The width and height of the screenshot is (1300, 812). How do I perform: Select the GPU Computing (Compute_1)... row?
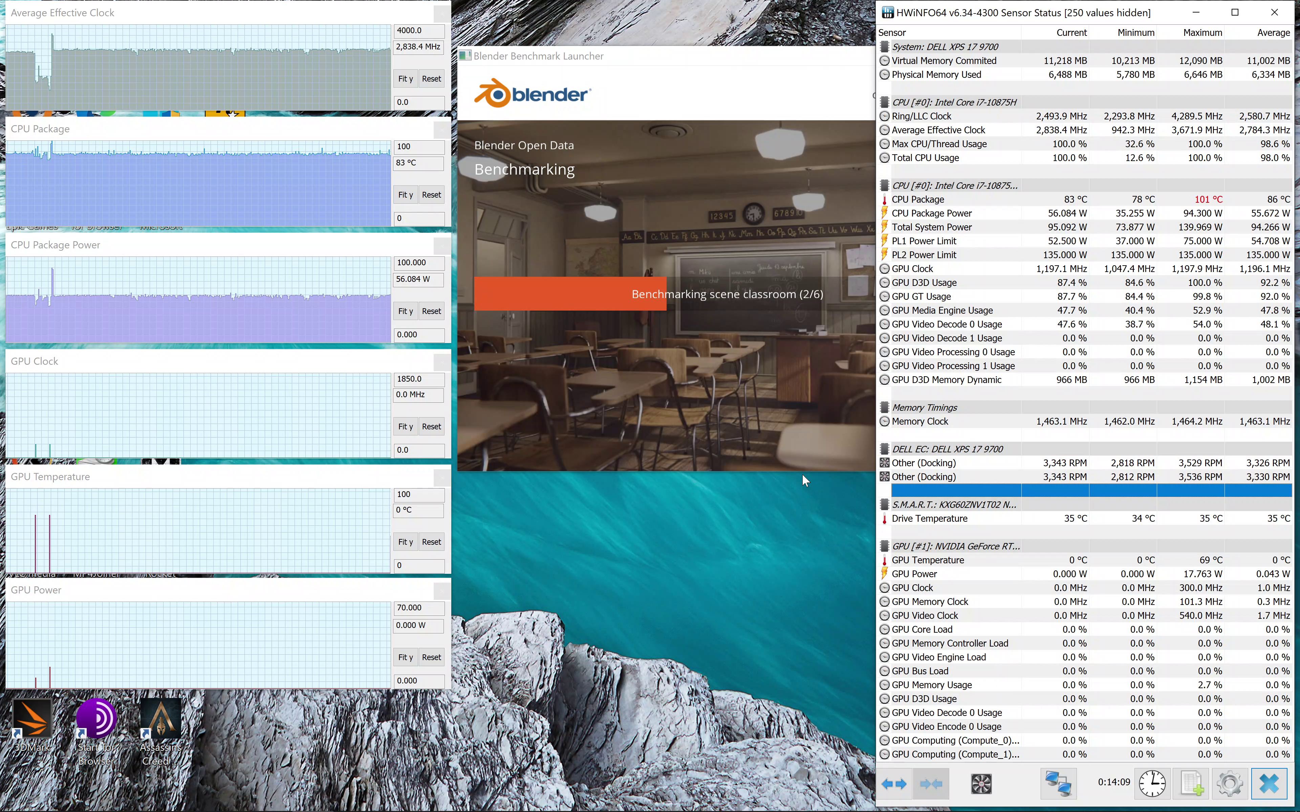(x=1085, y=754)
